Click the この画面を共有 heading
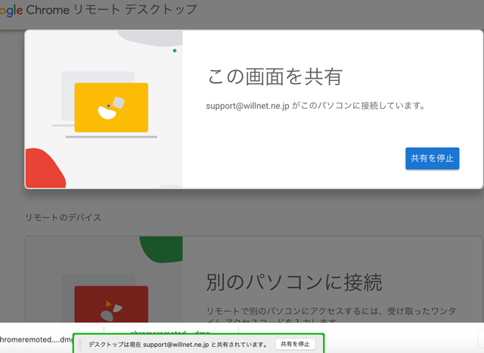 point(275,76)
